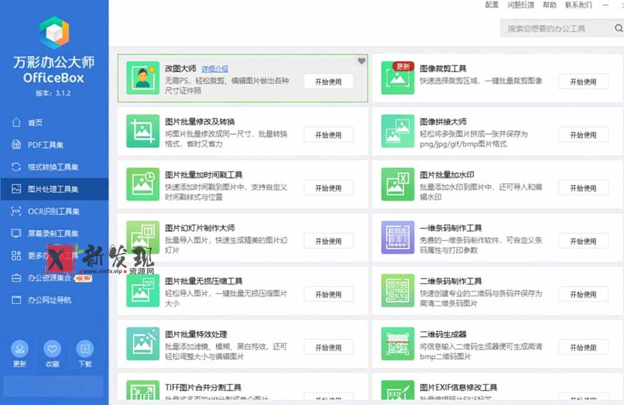Toggle favorite heart on 改图大师 card
The width and height of the screenshot is (624, 405).
361,61
